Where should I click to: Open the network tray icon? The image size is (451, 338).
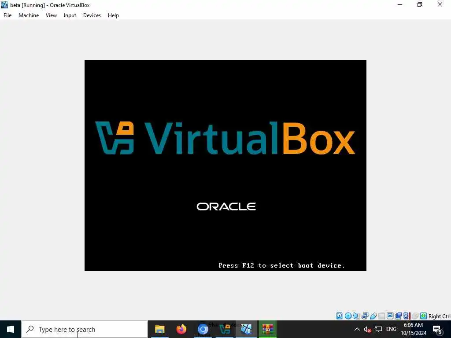point(378,329)
